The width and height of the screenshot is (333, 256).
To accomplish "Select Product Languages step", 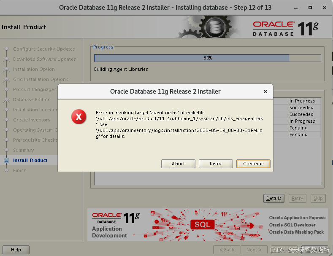I will [35, 89].
